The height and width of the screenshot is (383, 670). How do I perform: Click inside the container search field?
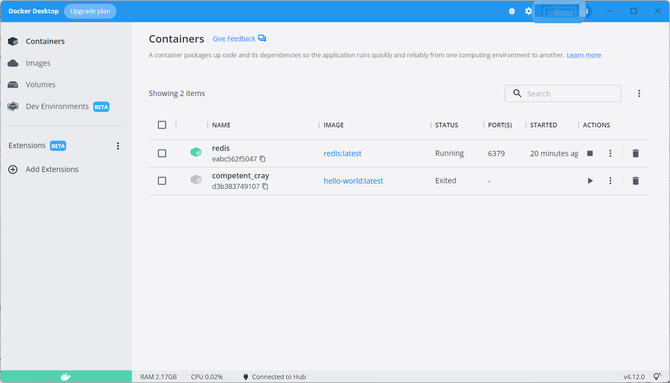563,94
